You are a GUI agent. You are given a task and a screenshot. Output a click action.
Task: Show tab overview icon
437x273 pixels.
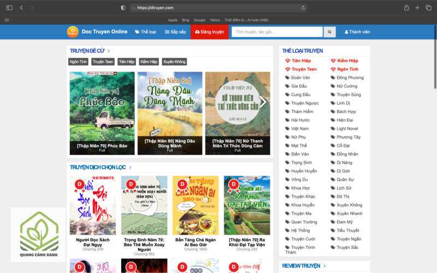(x=428, y=8)
